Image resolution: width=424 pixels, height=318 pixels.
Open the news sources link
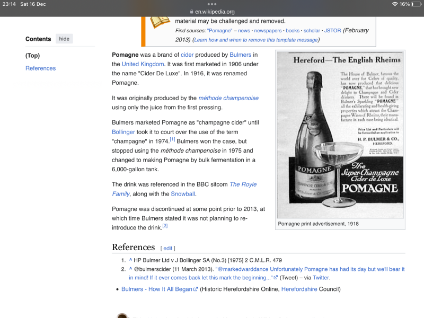click(244, 31)
